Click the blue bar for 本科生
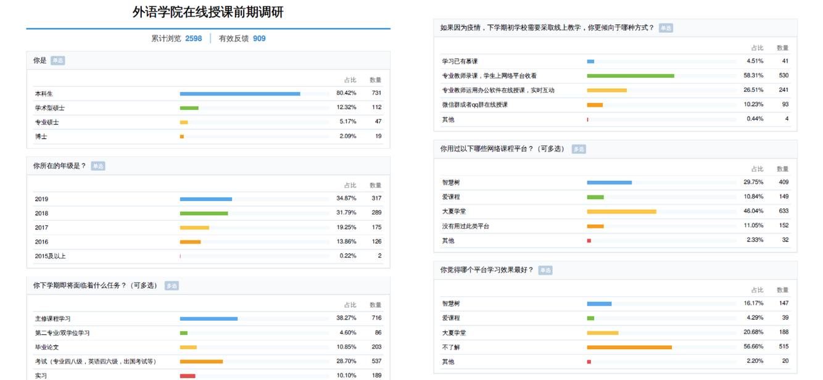This screenshot has width=823, height=380. click(240, 94)
